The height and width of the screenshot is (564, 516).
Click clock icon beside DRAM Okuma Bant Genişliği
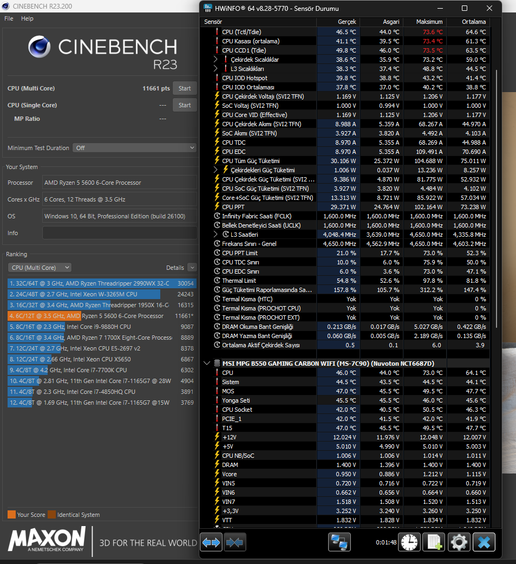[217, 326]
